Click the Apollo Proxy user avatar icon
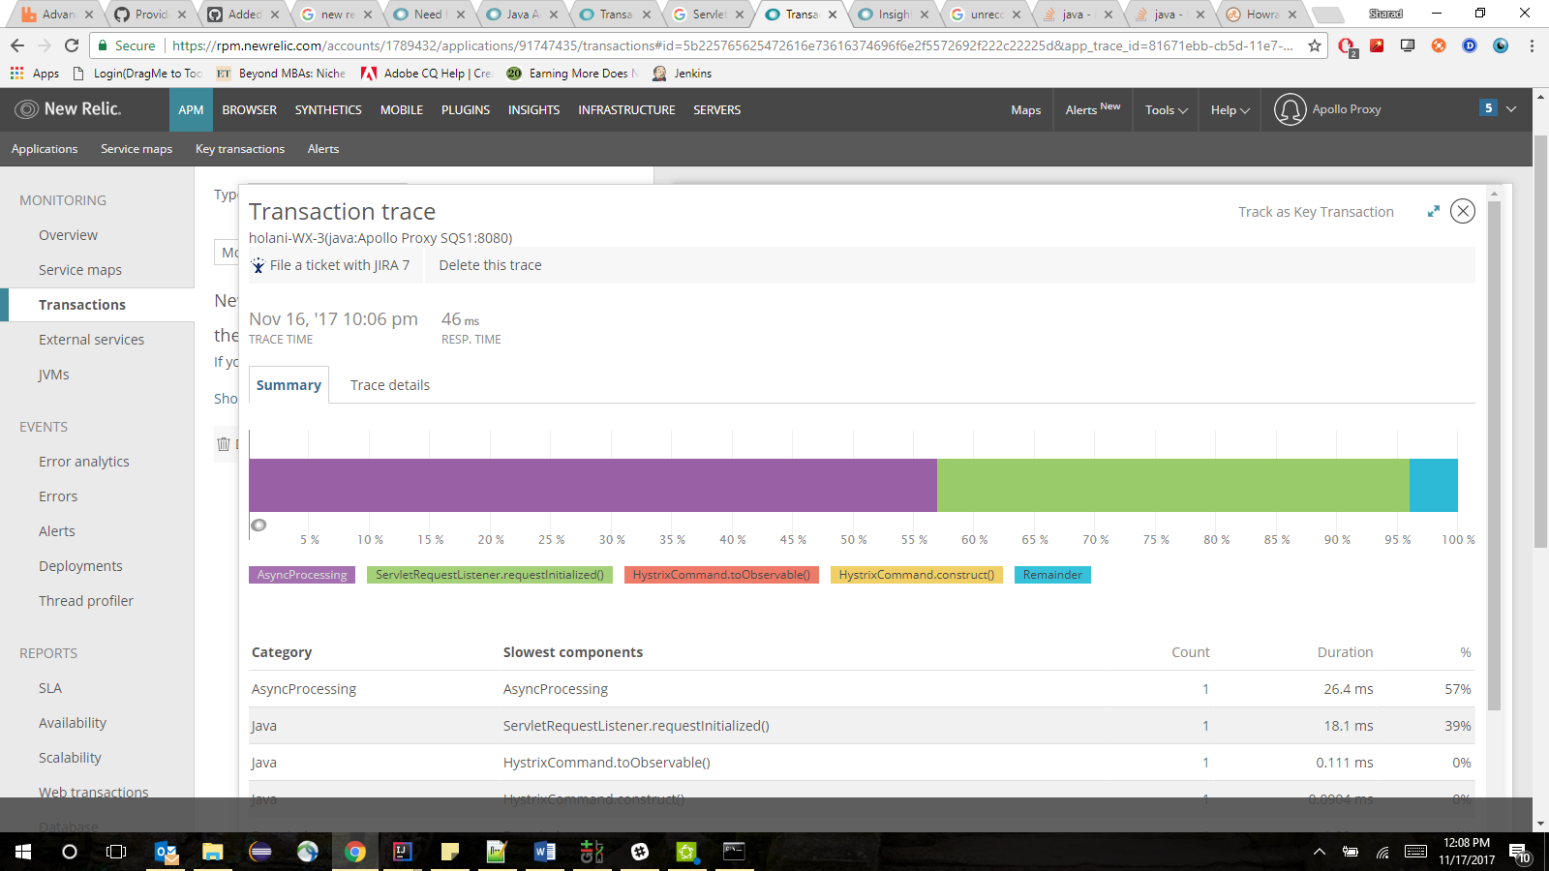 point(1290,109)
